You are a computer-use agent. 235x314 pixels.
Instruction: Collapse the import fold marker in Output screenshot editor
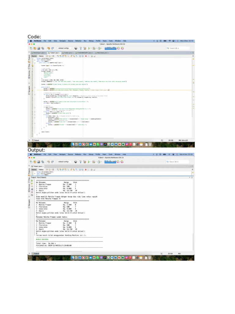click(35, 174)
